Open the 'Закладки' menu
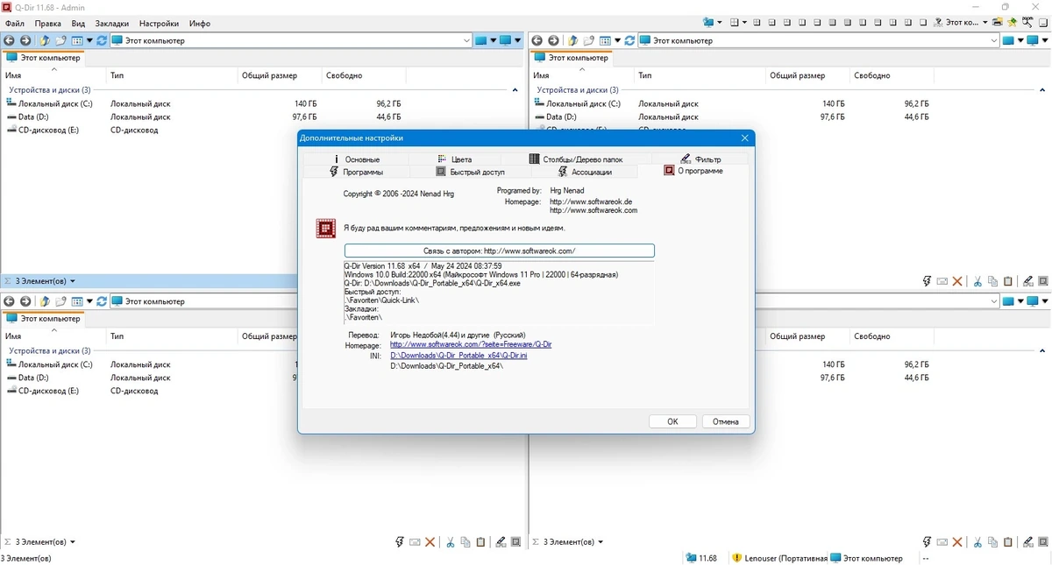The height and width of the screenshot is (565, 1052). 111,24
